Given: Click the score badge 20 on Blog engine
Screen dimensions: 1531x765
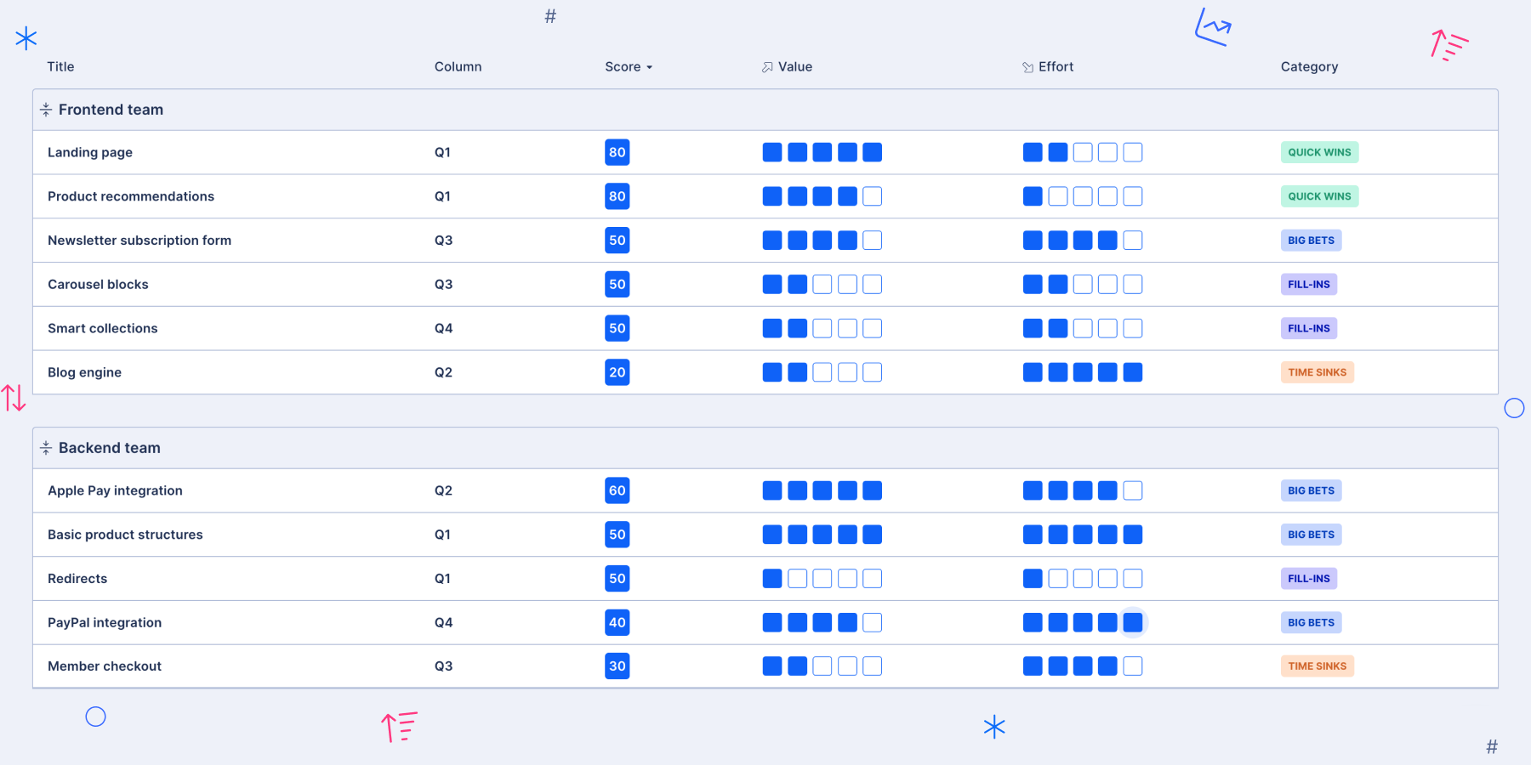Looking at the screenshot, I should (x=617, y=371).
